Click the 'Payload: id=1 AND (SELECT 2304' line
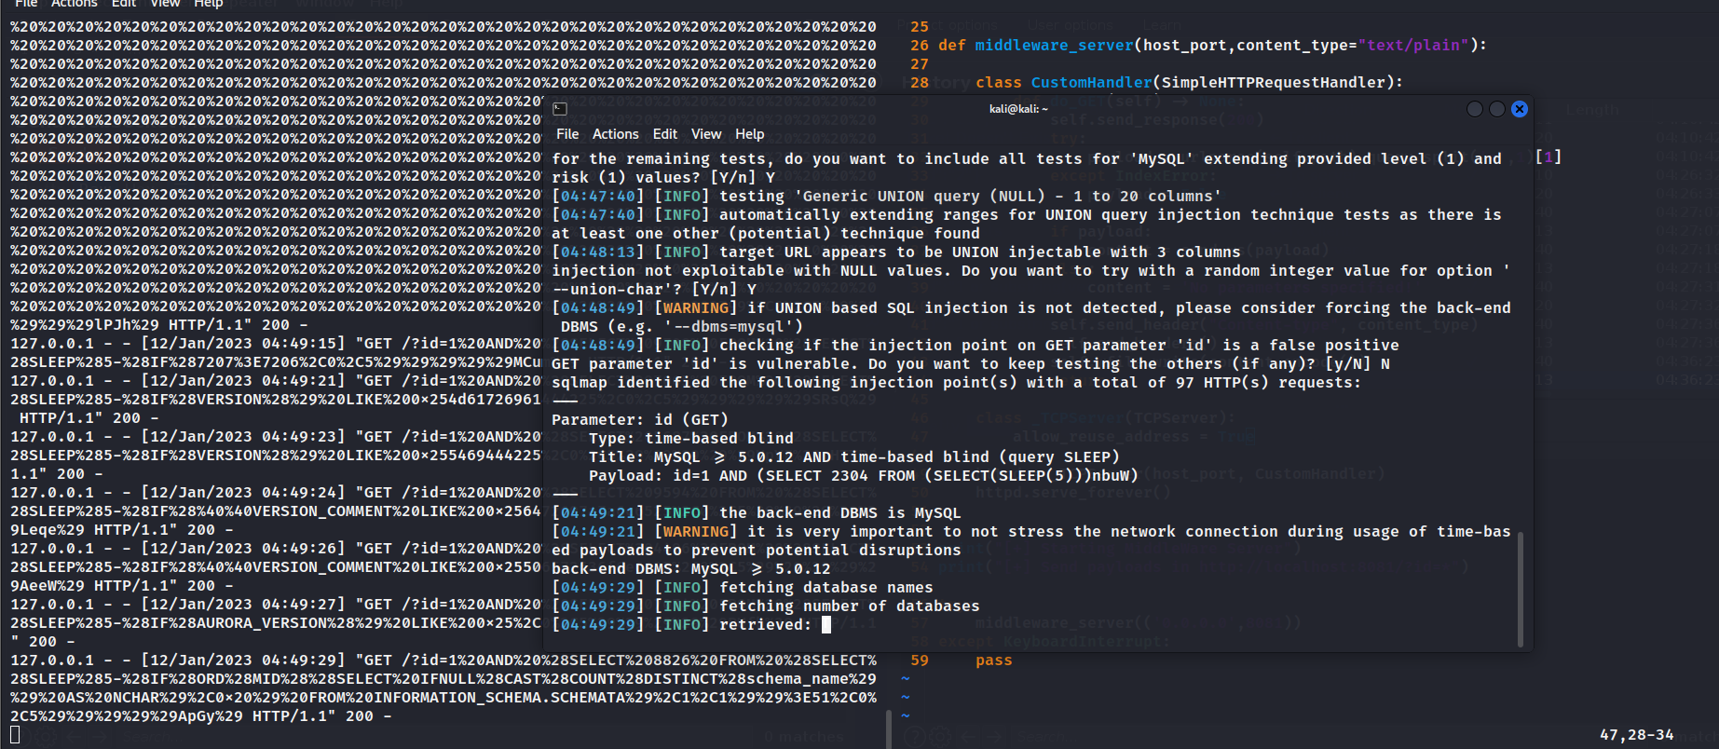The height and width of the screenshot is (749, 1719). [864, 475]
